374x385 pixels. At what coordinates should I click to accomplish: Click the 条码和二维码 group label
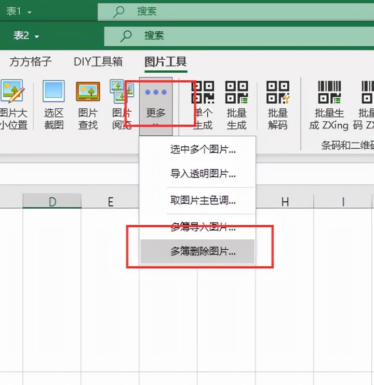coord(348,145)
